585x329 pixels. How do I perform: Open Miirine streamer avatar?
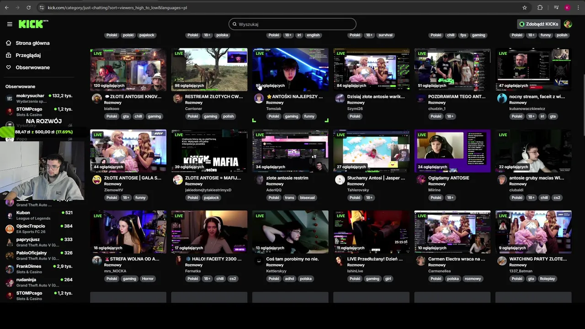420,180
